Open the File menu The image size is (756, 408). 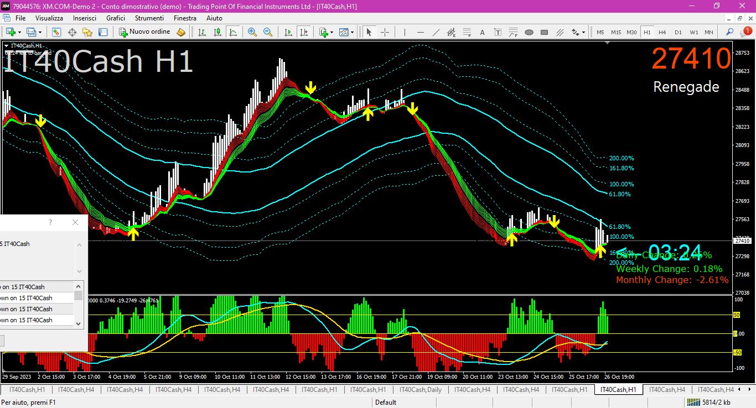[x=20, y=18]
